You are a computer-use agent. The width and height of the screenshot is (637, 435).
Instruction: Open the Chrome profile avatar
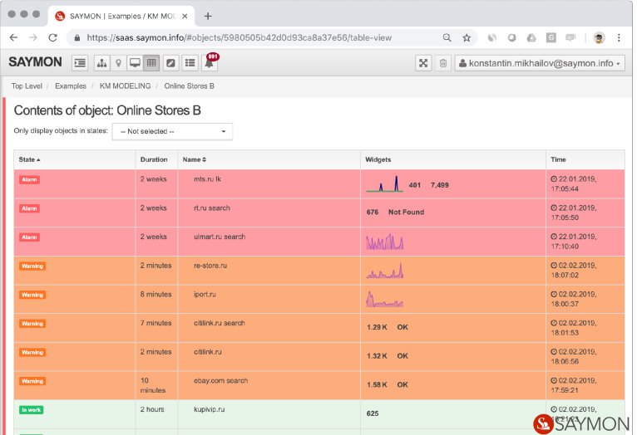pos(600,37)
